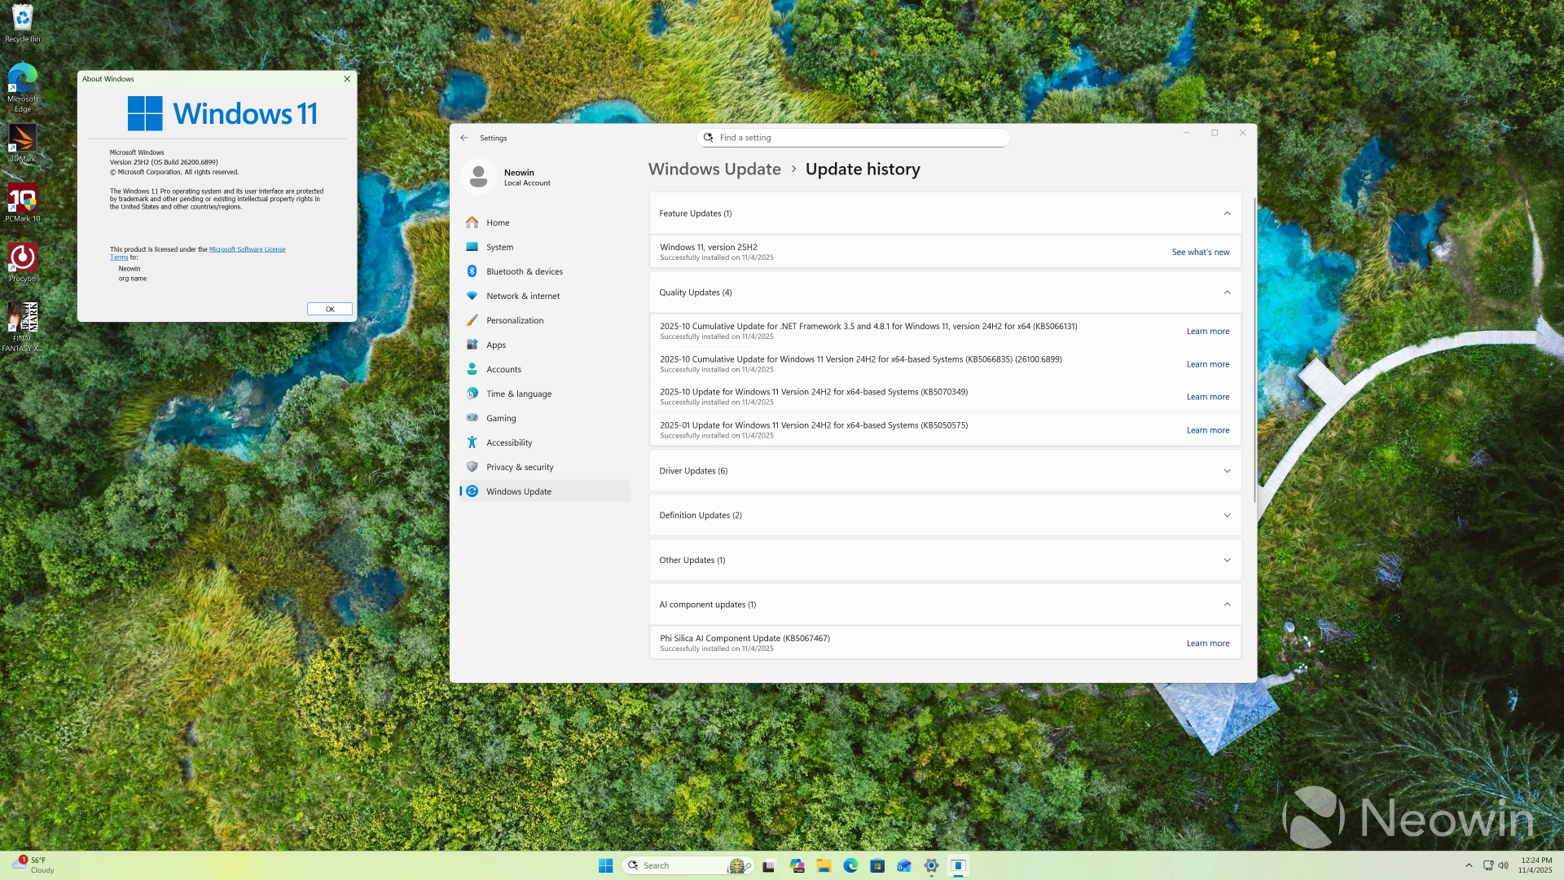Click the Bluetooth icon in Settings sidebar
This screenshot has height=880, width=1564.
point(472,271)
